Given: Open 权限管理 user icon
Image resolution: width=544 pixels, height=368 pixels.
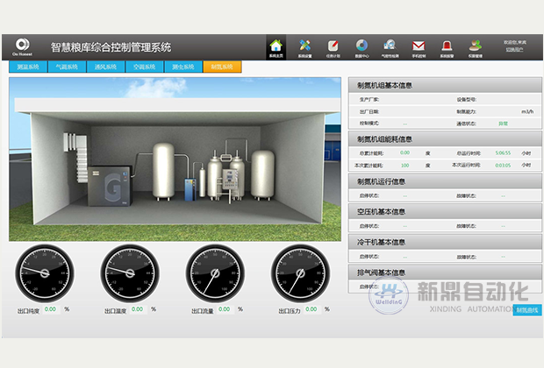Looking at the screenshot, I should pyautogui.click(x=476, y=48).
